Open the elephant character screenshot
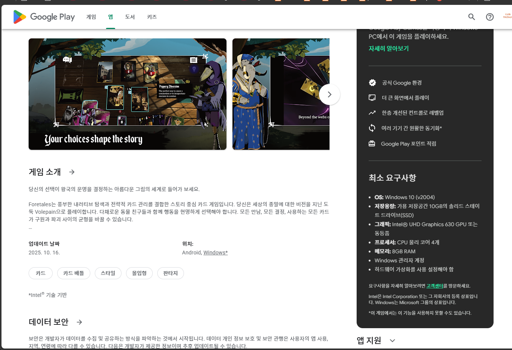Viewport: 512px width, 350px height. pyautogui.click(x=281, y=94)
